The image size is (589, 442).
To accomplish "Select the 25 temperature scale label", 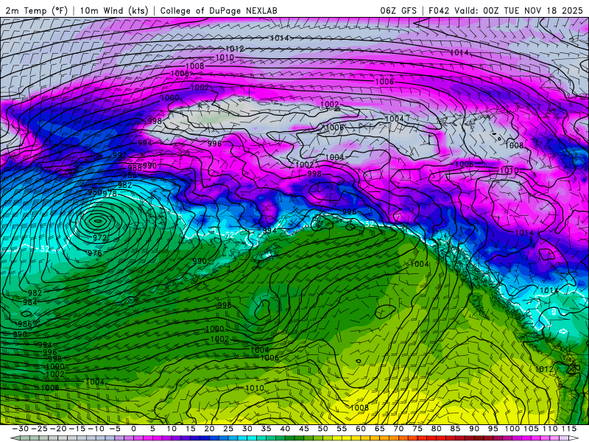I will [228, 429].
